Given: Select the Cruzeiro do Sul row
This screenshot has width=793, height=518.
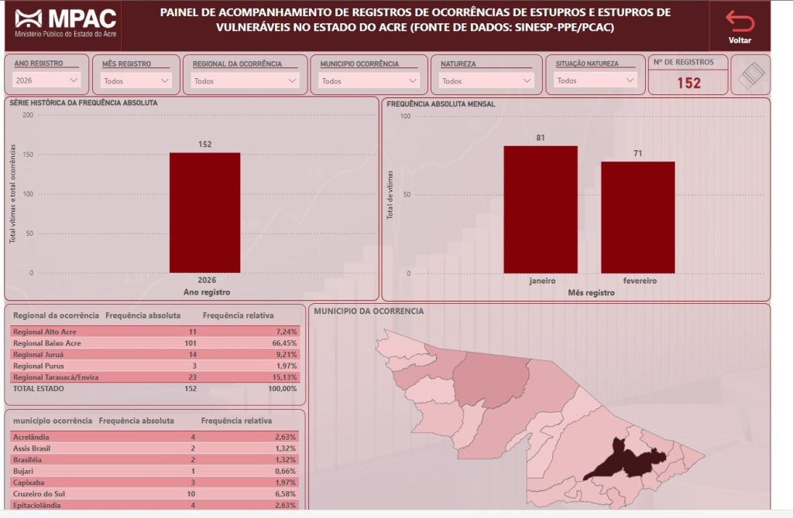Looking at the screenshot, I should coord(155,493).
